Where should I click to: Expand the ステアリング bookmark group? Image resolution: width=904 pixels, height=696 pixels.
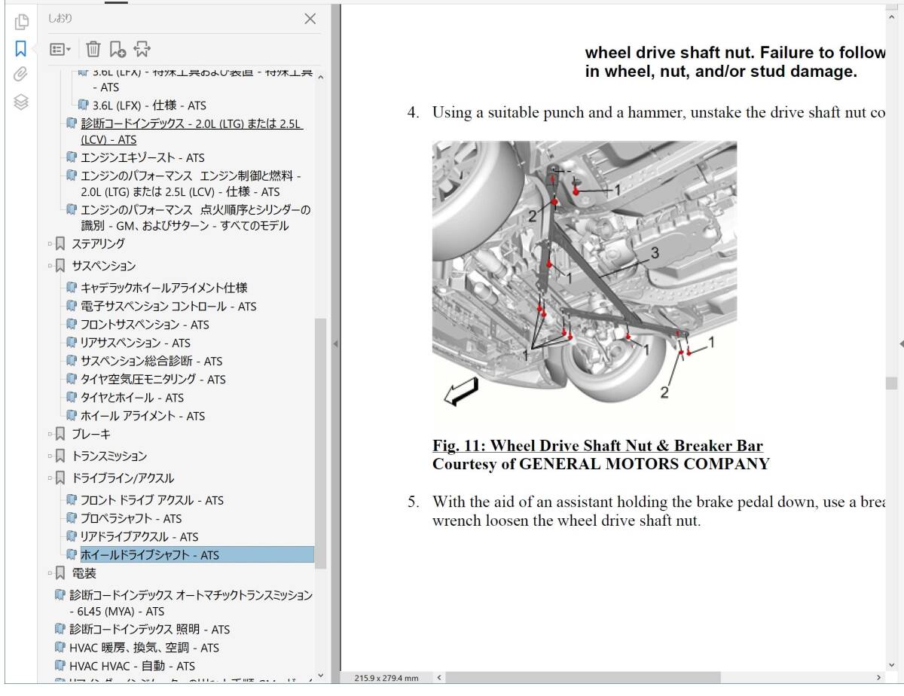(50, 244)
